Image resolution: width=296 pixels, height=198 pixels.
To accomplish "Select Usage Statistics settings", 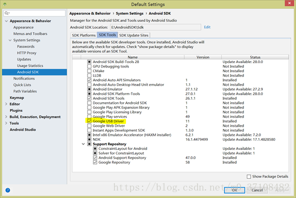I will coord(30,66).
